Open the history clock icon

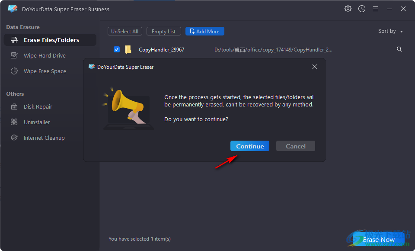tap(362, 9)
